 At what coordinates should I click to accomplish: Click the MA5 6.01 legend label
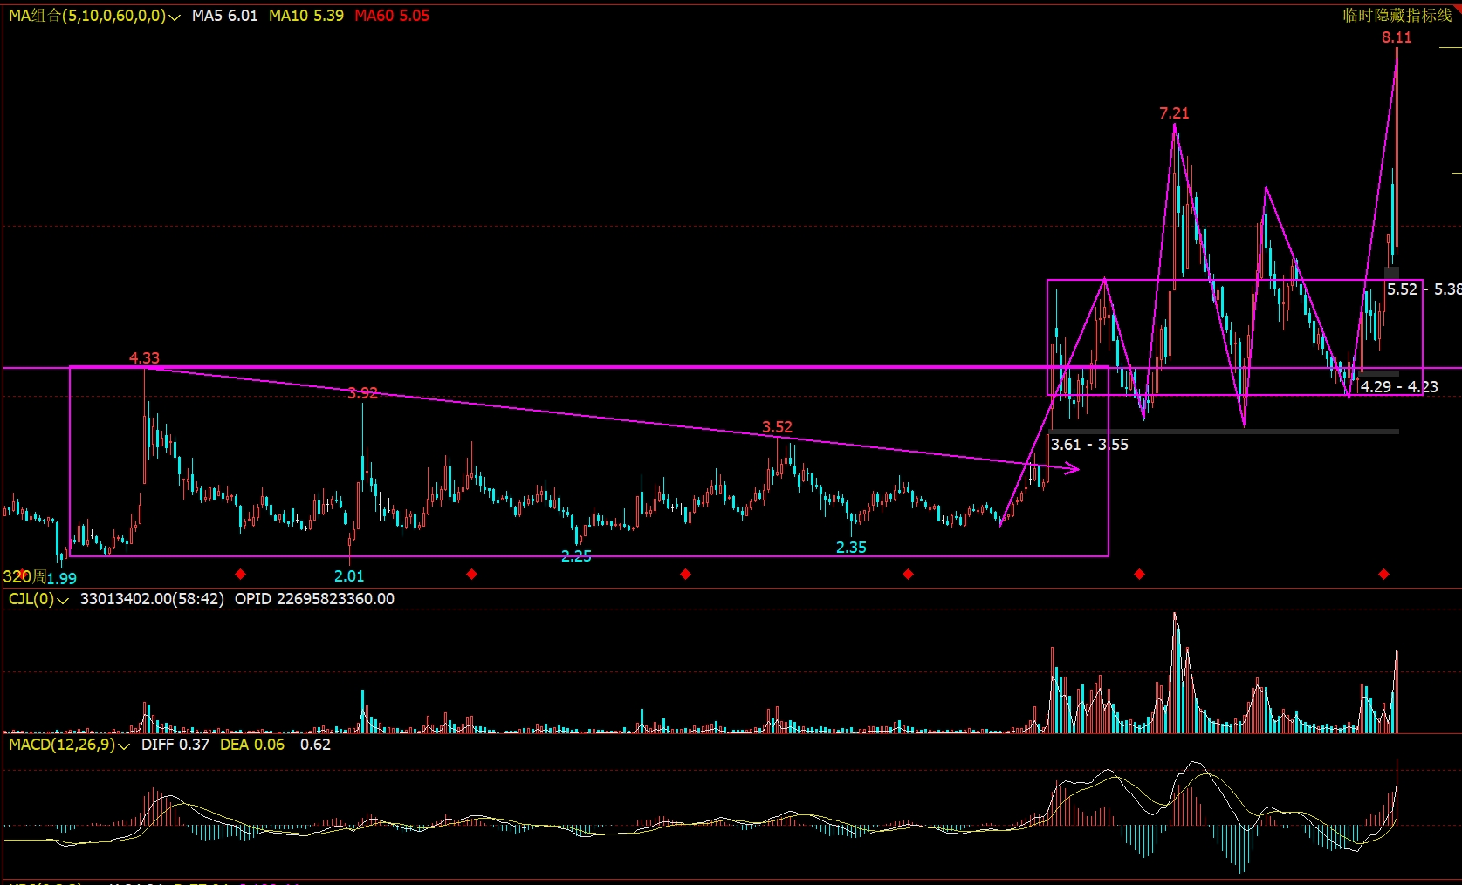224,16
